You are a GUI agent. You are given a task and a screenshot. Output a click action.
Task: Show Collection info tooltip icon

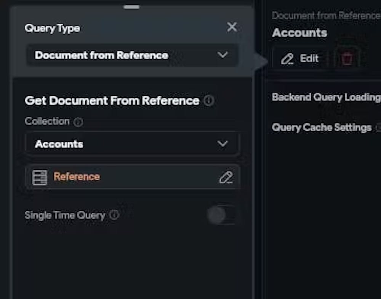pyautogui.click(x=78, y=122)
